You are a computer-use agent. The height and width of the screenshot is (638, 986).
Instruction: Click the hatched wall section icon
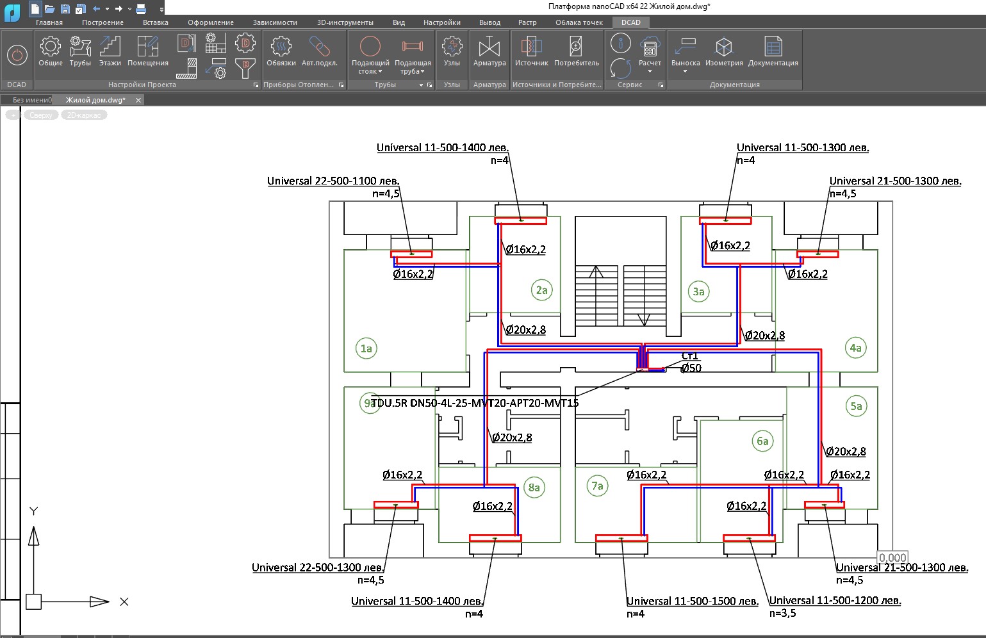point(186,68)
